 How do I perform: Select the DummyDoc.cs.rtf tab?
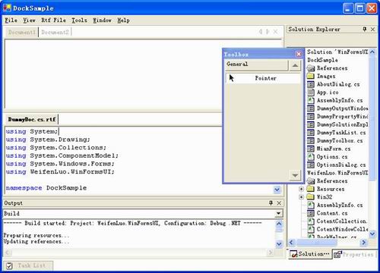click(x=32, y=119)
